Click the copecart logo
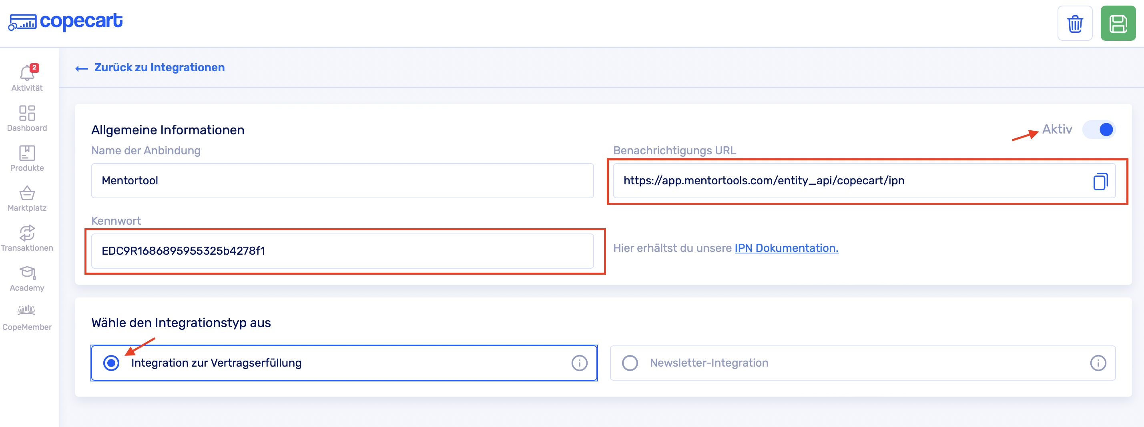 66,21
